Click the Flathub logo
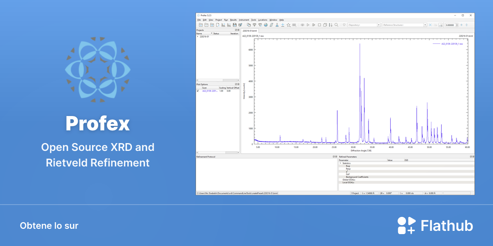The width and height of the screenshot is (493, 246). pos(435,225)
